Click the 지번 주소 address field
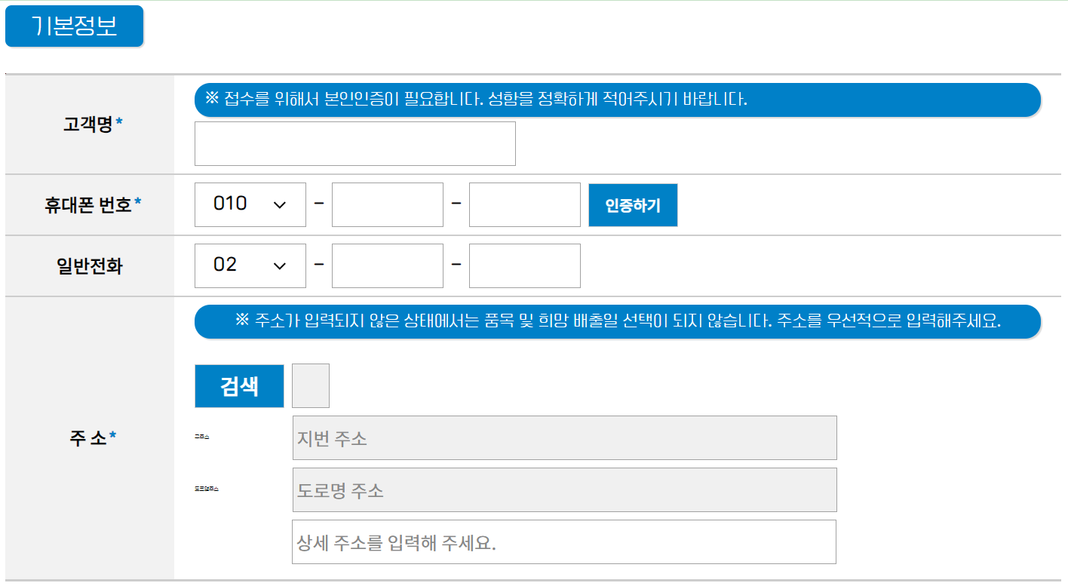1068x586 pixels. point(563,437)
